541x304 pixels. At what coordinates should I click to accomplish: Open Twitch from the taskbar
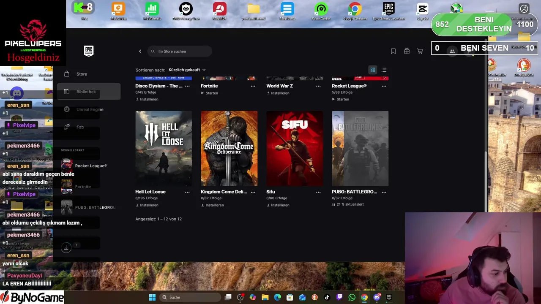[x=339, y=297]
